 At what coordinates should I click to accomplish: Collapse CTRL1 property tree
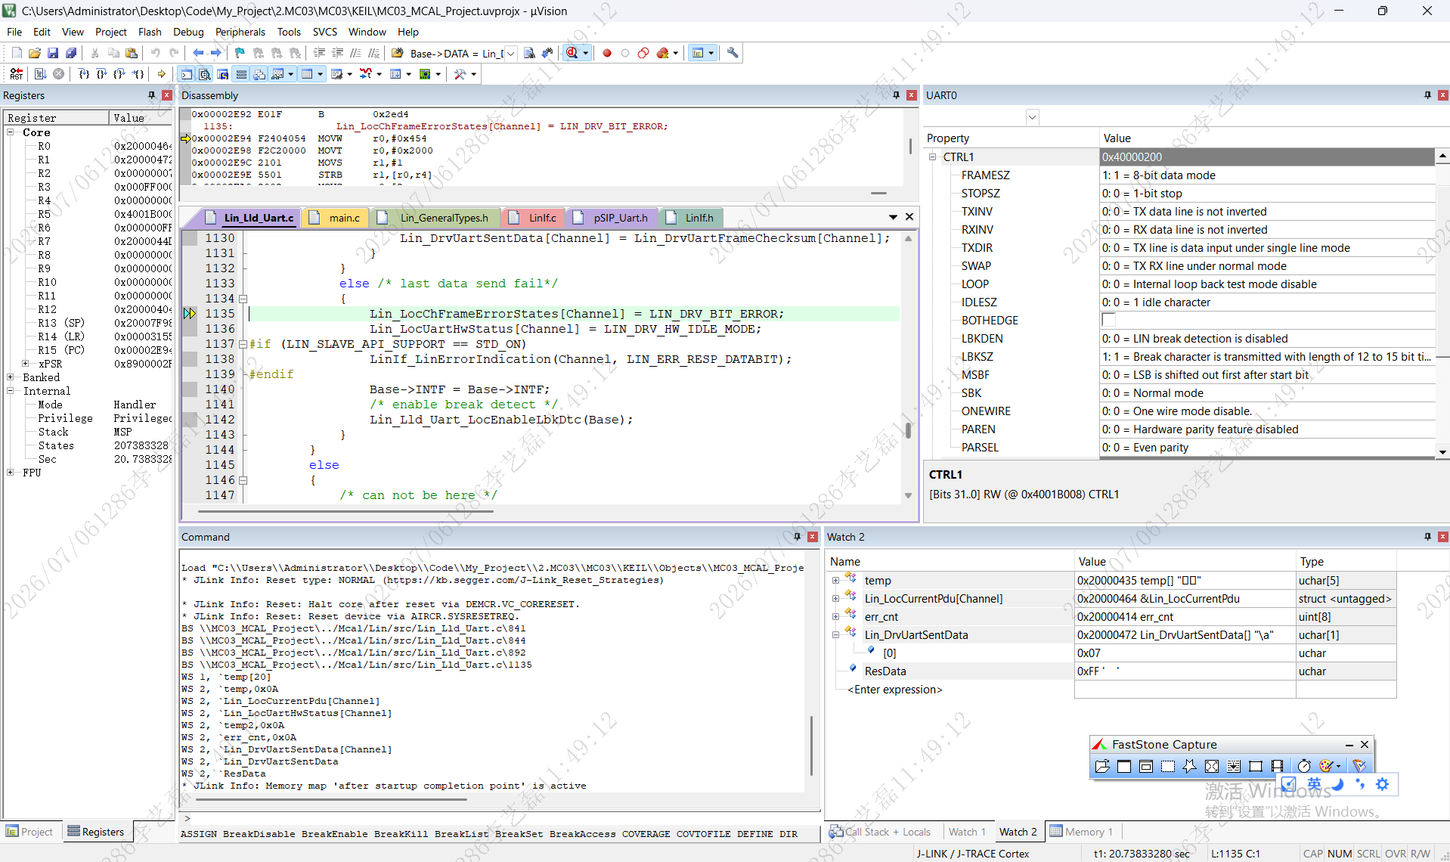(933, 157)
